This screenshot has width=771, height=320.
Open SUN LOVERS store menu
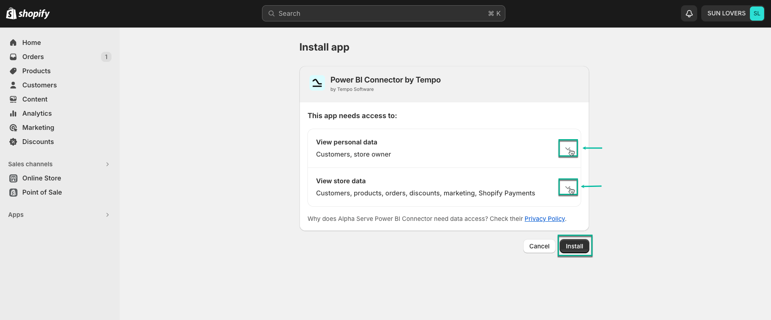pos(733,13)
